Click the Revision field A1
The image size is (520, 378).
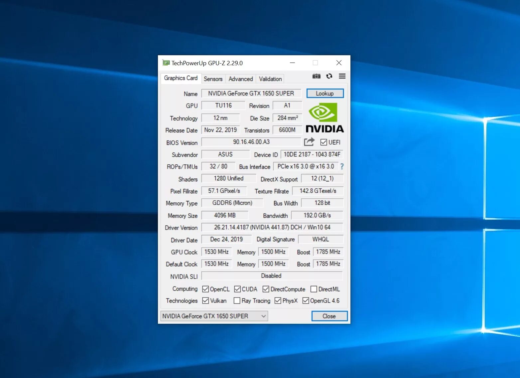(x=287, y=105)
